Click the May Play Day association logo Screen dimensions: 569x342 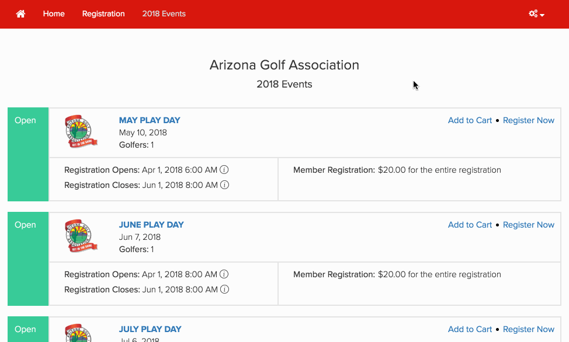point(81,131)
